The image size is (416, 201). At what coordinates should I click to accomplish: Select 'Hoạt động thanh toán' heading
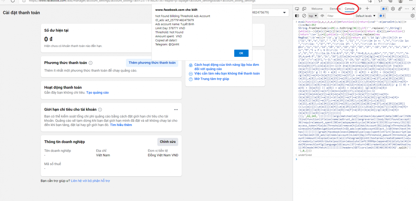63,88
